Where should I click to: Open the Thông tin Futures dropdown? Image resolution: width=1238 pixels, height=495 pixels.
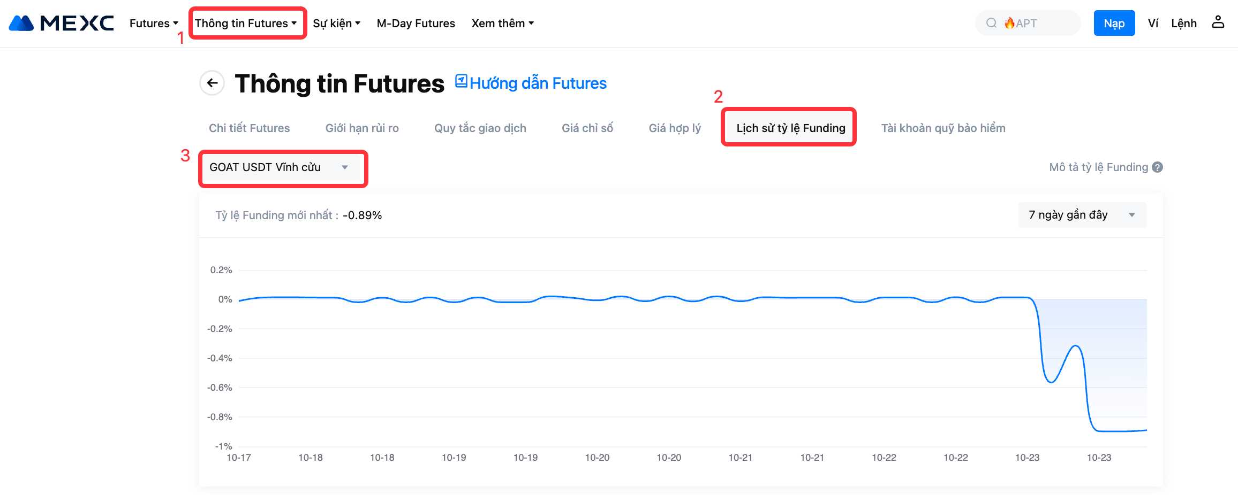[x=246, y=24]
